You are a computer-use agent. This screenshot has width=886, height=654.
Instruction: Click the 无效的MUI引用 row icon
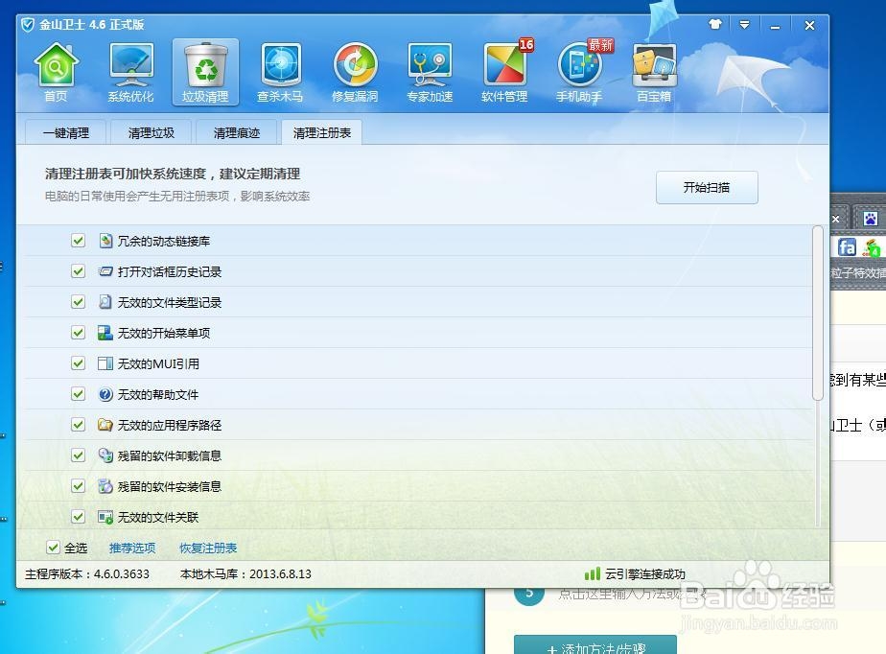[x=105, y=363]
